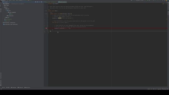Click file encoding in status bar
The height and width of the screenshot is (95, 169).
(154, 89)
